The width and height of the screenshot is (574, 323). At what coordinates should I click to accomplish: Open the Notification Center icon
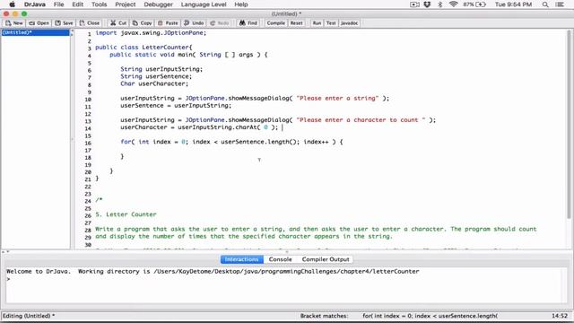[560, 4]
